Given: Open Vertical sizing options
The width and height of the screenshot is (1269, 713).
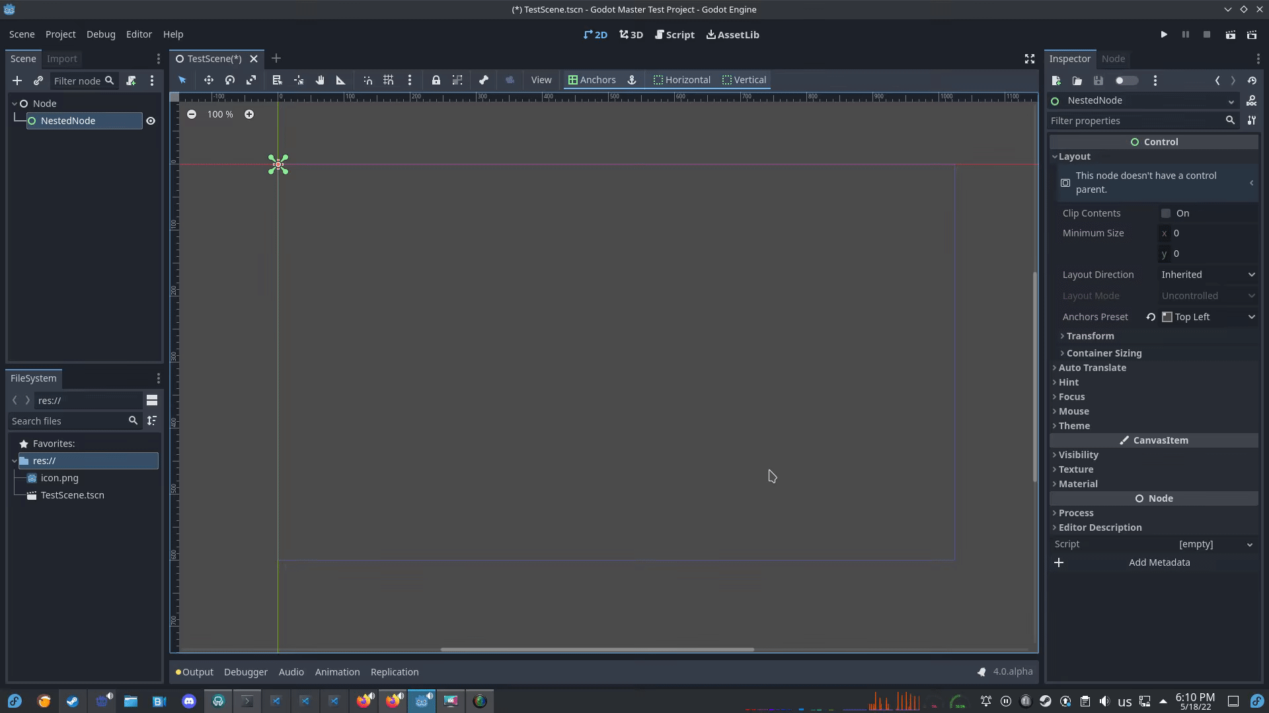Looking at the screenshot, I should (x=744, y=80).
